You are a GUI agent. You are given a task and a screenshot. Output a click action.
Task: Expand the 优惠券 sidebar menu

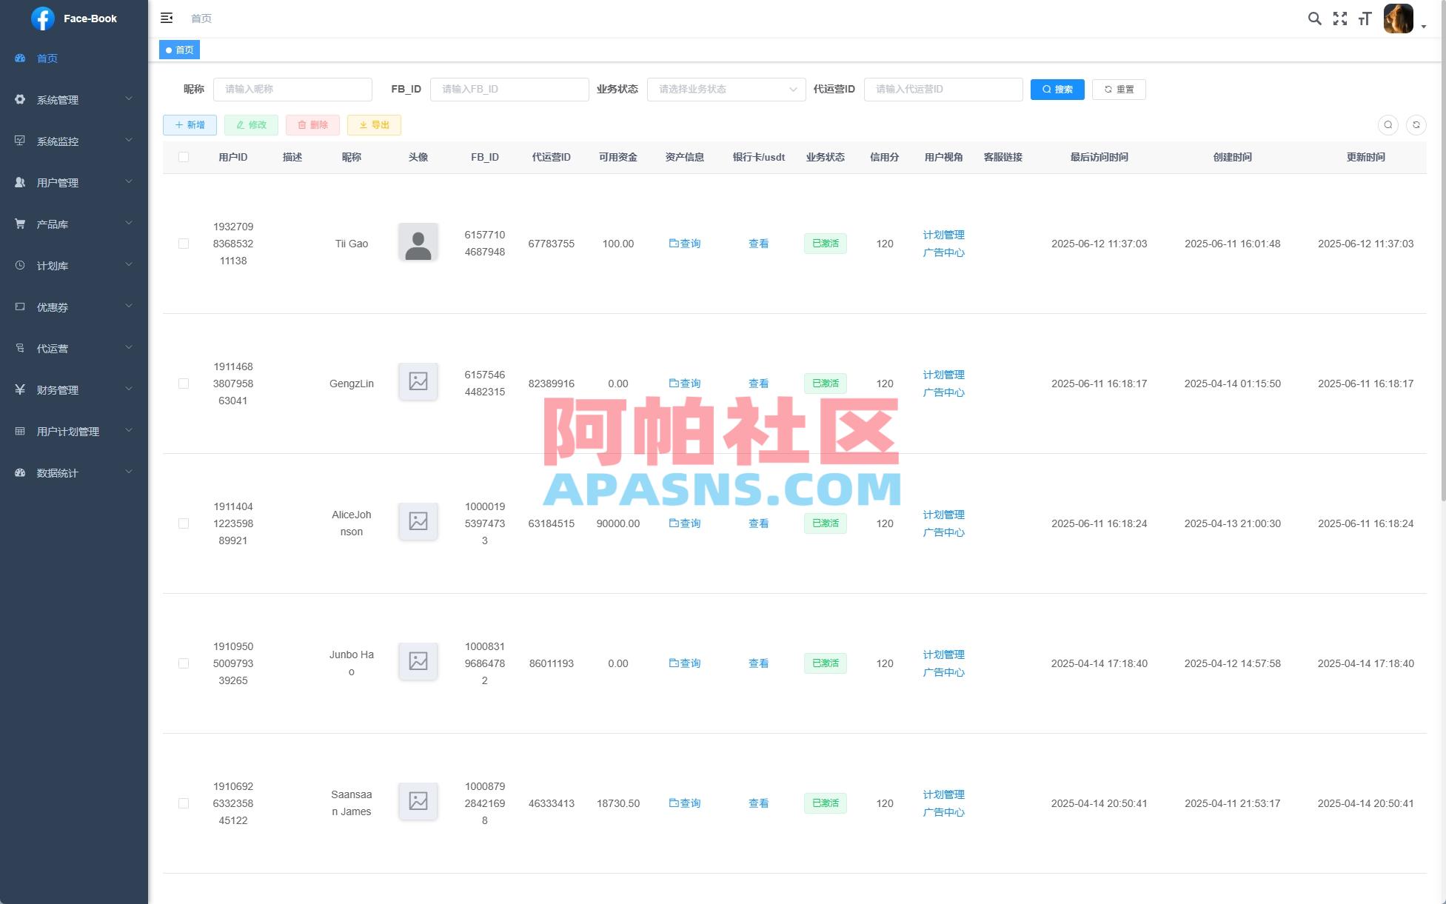tap(74, 307)
